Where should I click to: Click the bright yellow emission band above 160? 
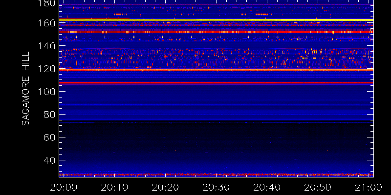[216, 19]
